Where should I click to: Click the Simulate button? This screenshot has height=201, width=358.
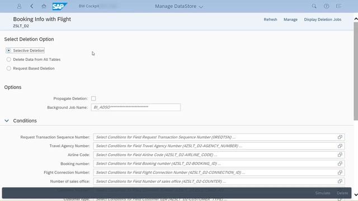[x=323, y=193]
